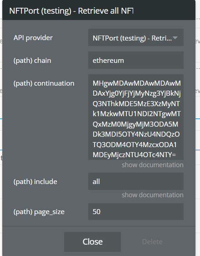Click the (path) chain field containing ethereum

click(x=136, y=60)
